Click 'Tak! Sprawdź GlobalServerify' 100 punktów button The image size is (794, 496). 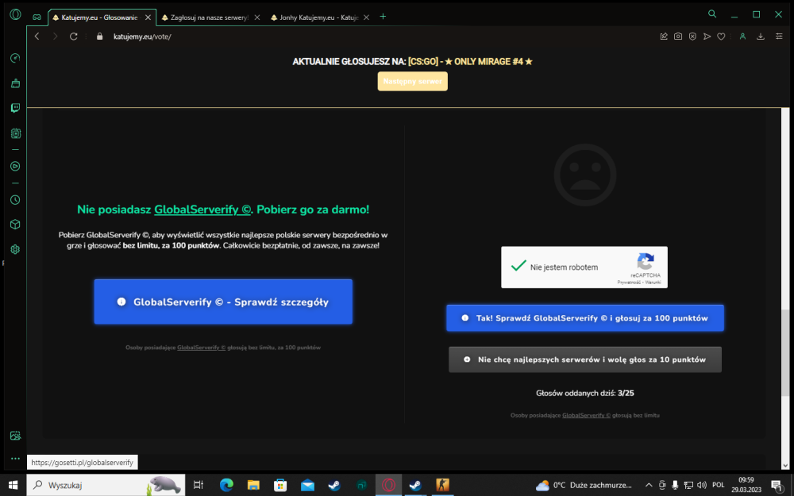coord(585,318)
